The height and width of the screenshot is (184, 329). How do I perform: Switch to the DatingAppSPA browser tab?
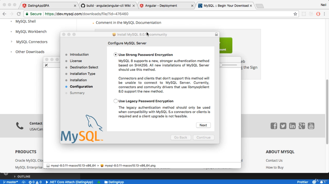click(x=38, y=6)
